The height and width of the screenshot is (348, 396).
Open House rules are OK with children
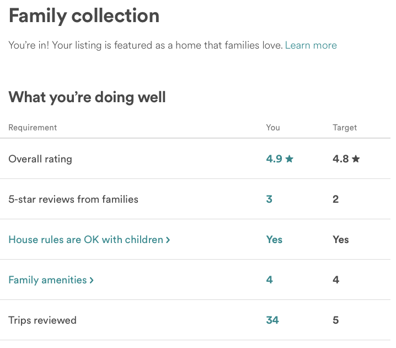point(85,240)
